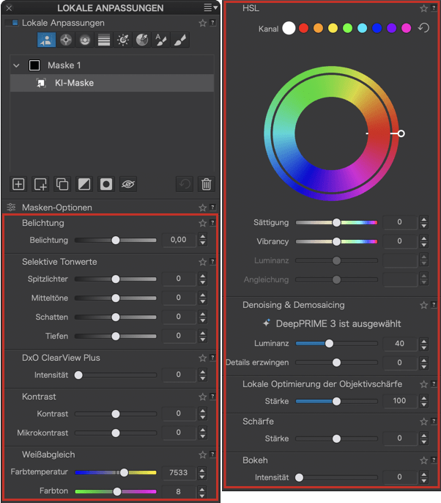Select the KI-Maske row
The height and width of the screenshot is (503, 441).
click(112, 83)
